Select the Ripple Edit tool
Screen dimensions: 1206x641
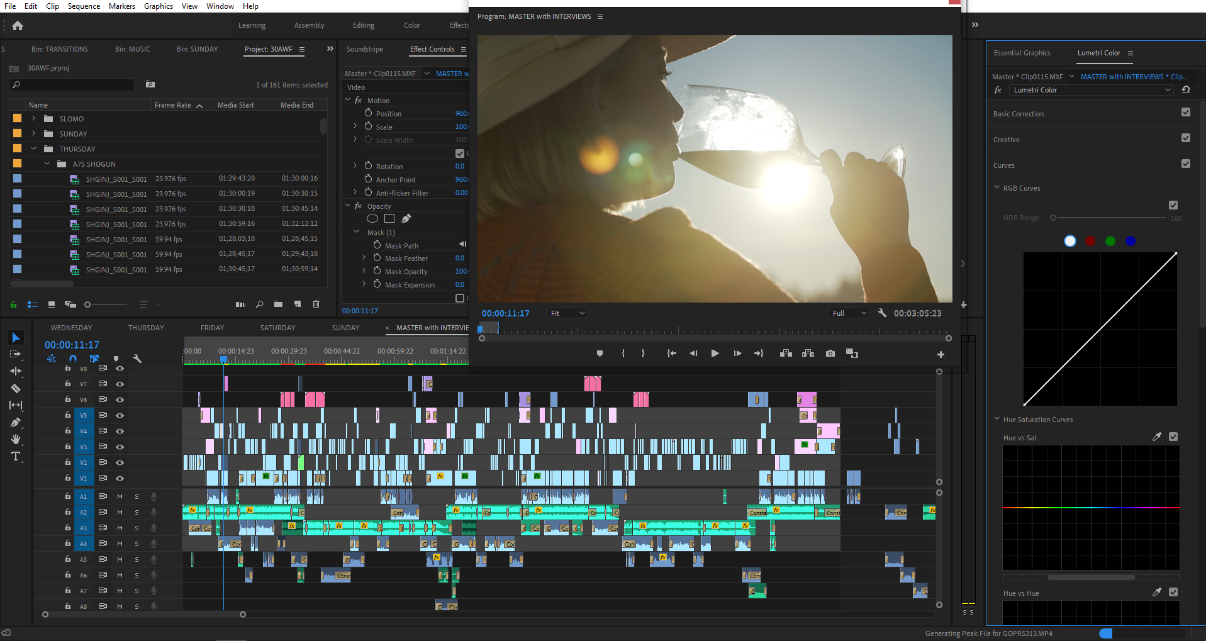click(x=16, y=371)
